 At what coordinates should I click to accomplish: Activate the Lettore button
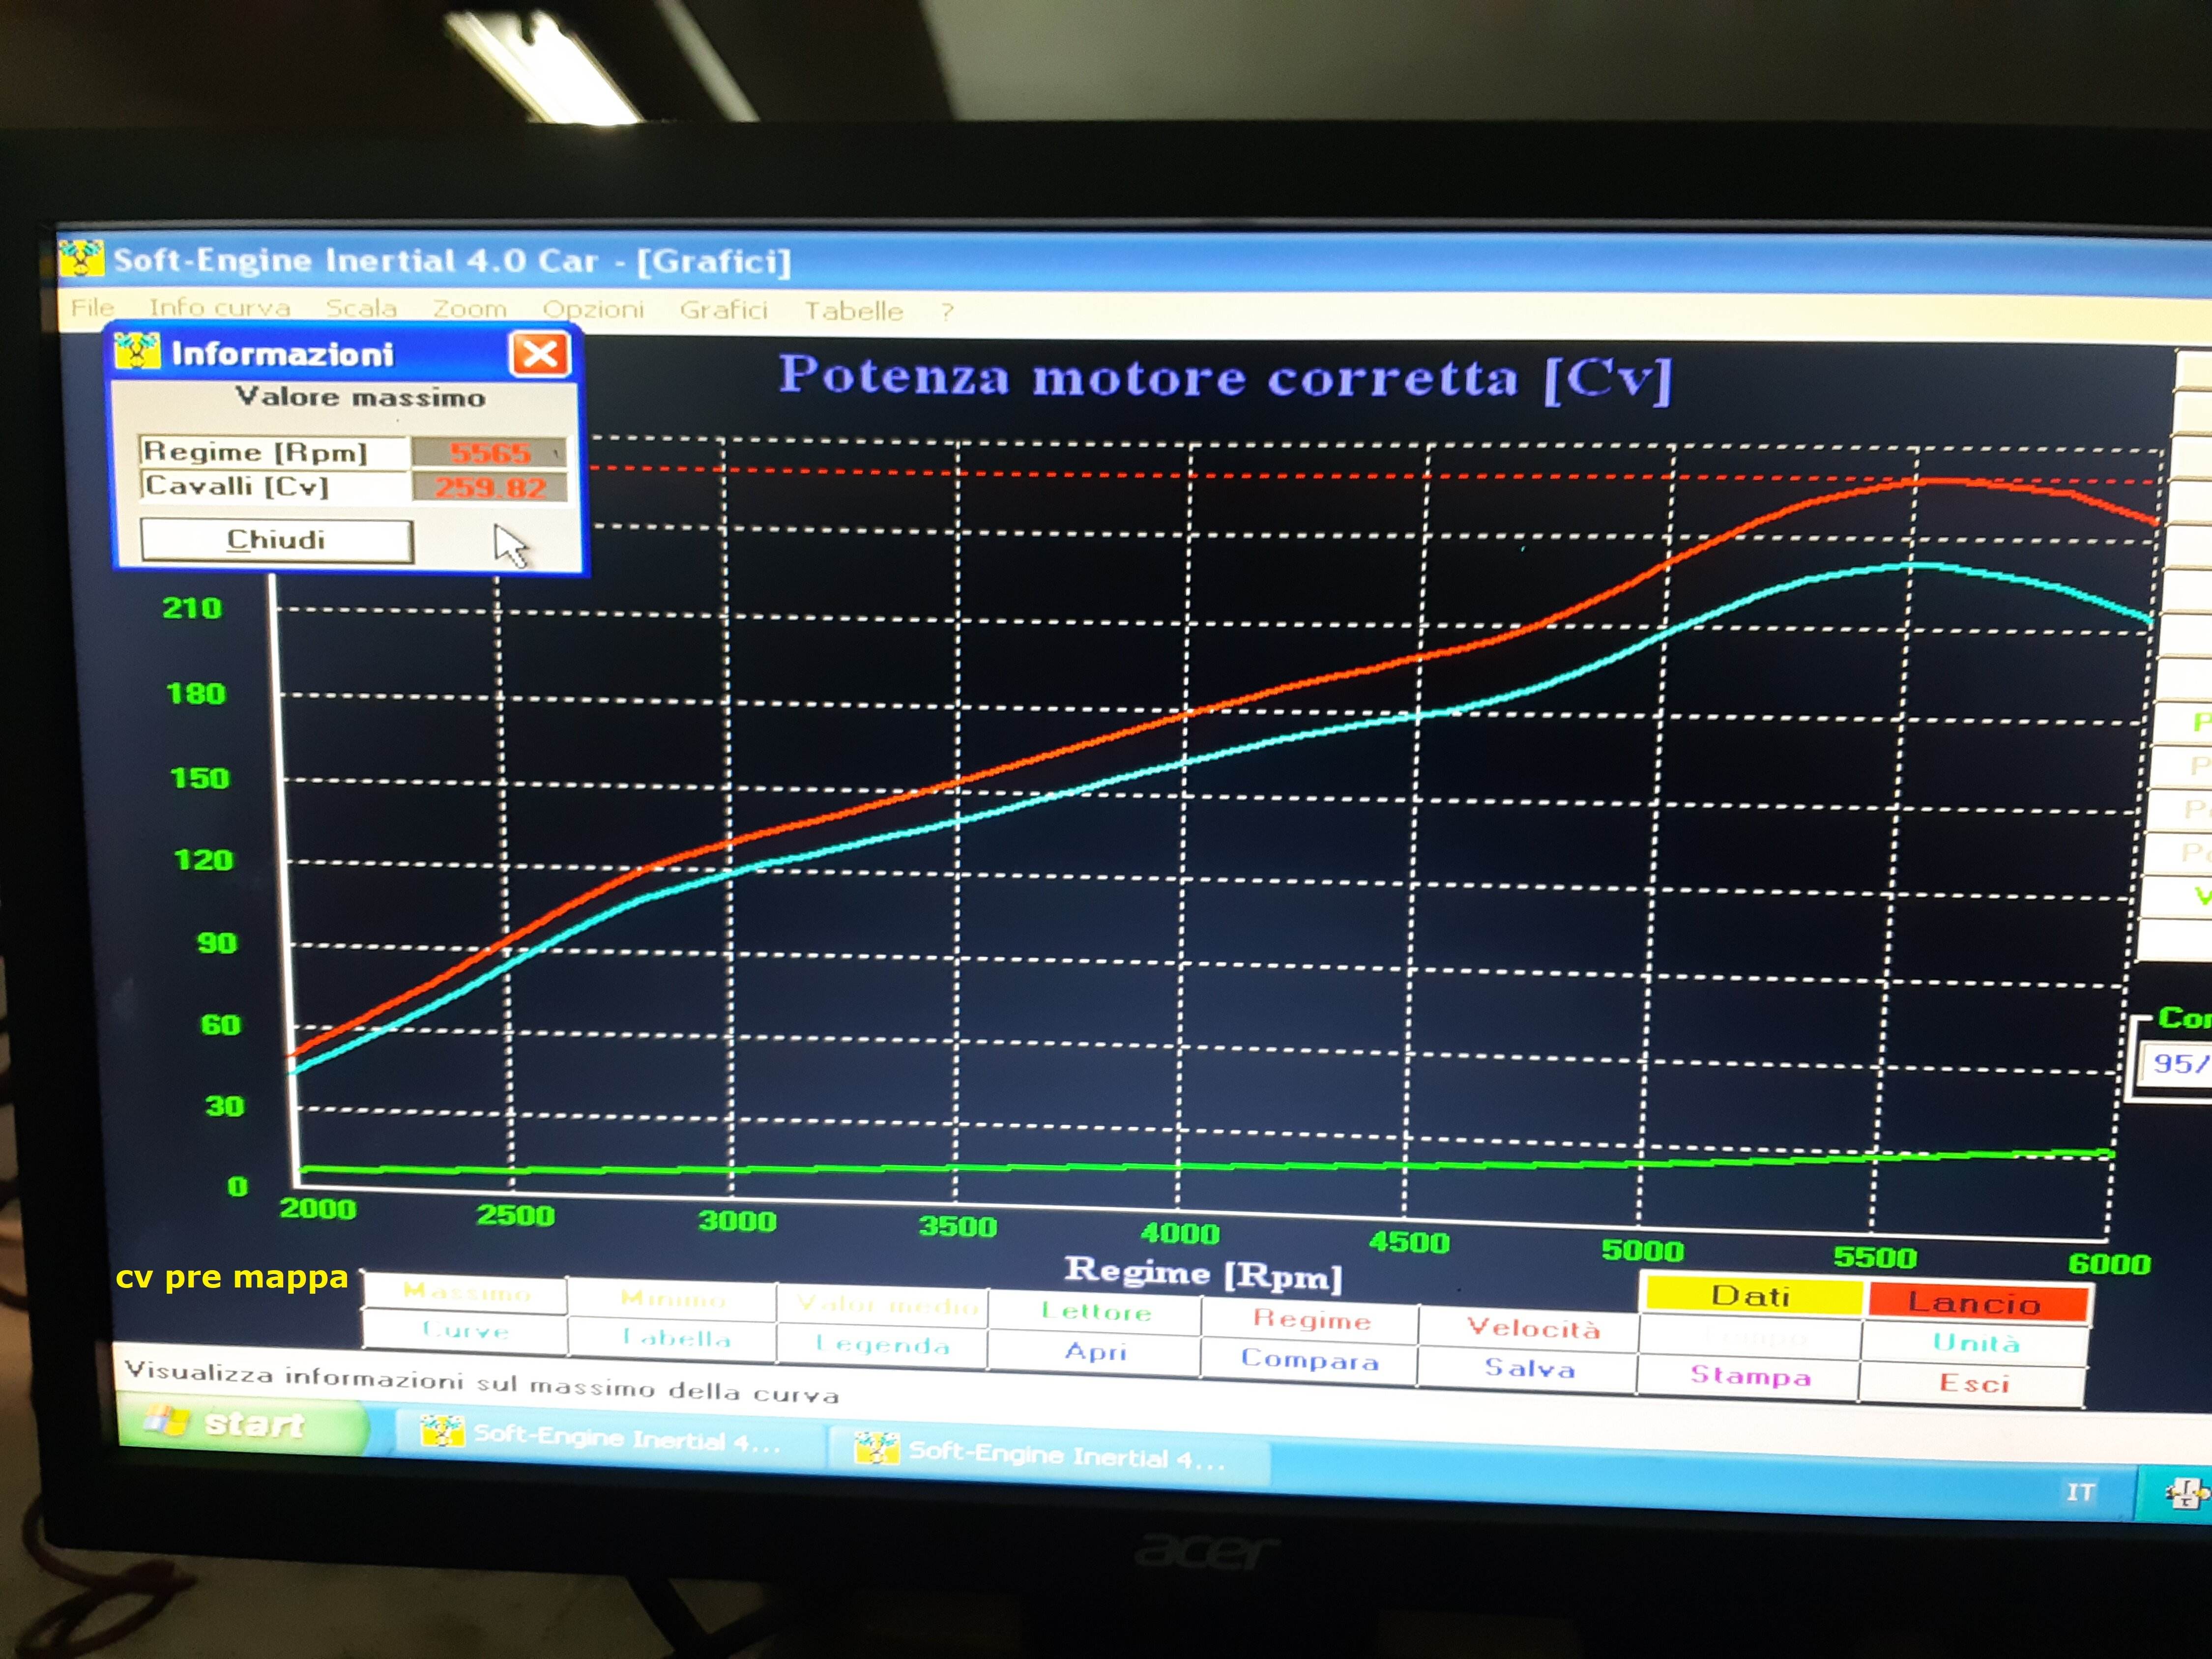click(x=1095, y=1312)
